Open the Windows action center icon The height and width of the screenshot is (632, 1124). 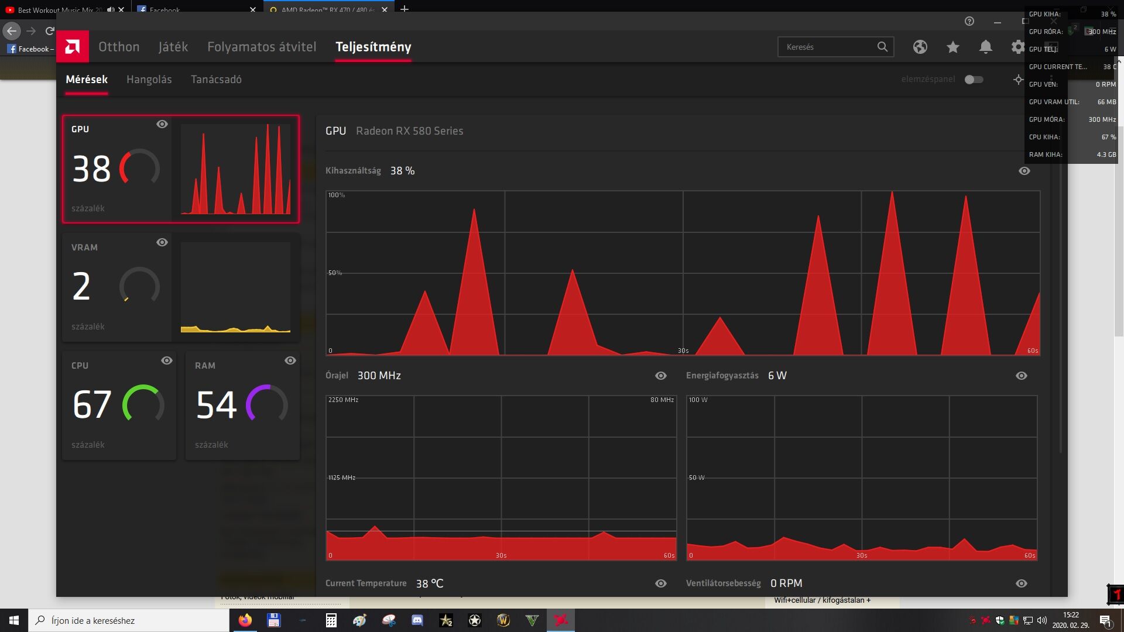tap(1105, 620)
